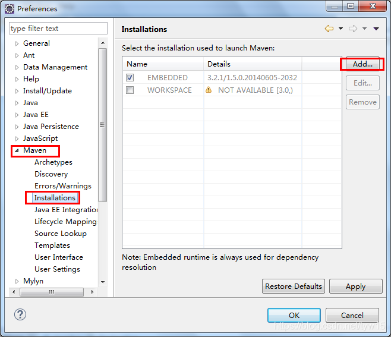Maximize the Preferences window
The image size is (391, 337).
point(351,6)
